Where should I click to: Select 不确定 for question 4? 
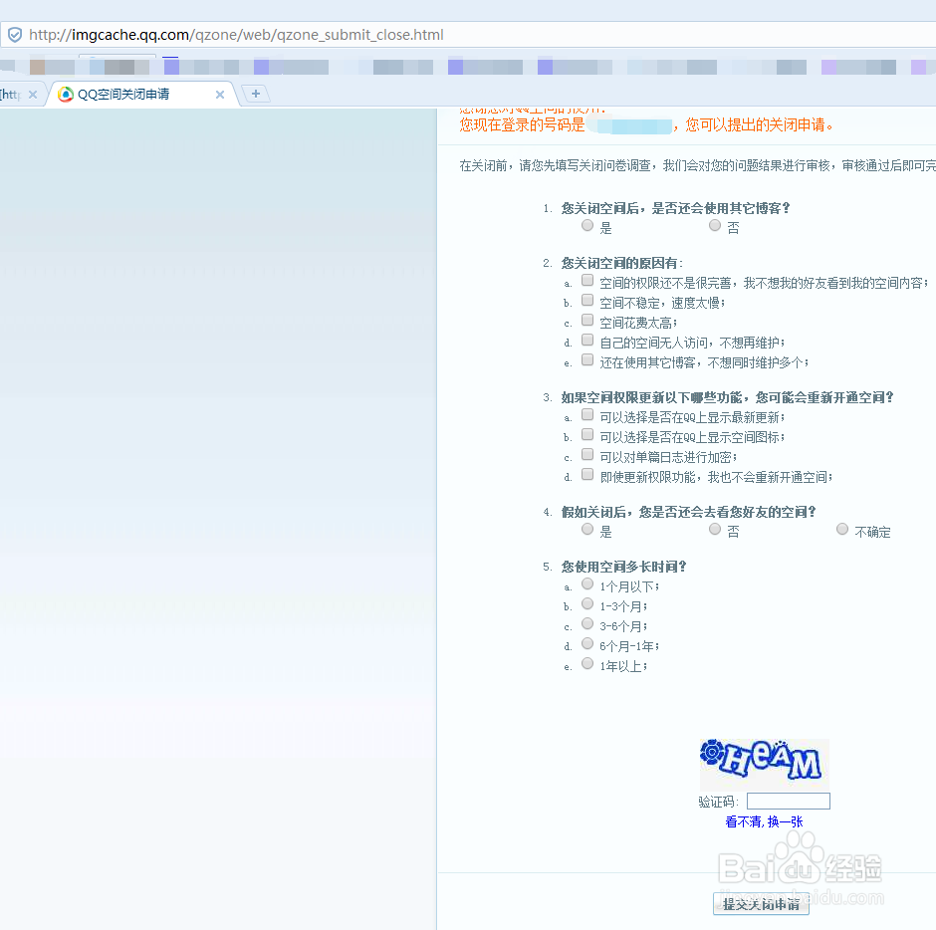click(842, 529)
